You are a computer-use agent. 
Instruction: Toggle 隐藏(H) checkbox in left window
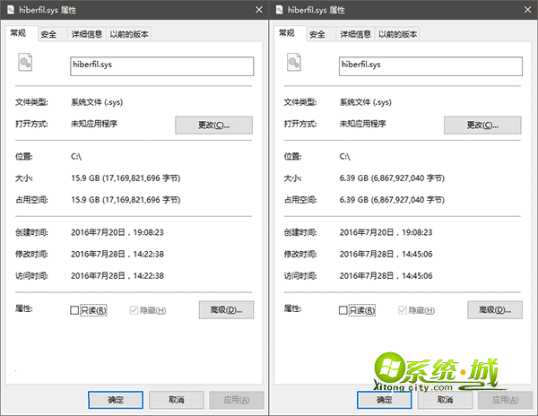click(134, 310)
